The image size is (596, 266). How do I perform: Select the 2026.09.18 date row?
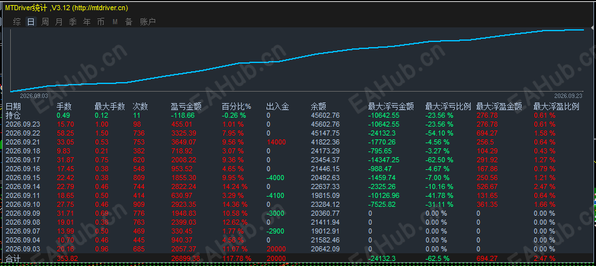(23, 151)
